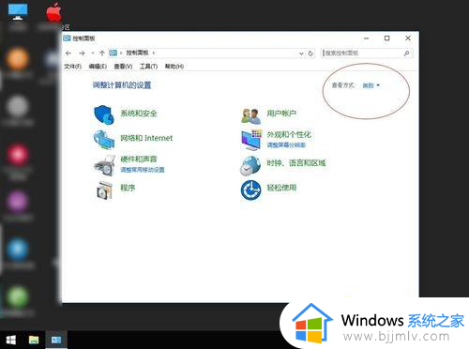Expand the chevron after 控制面板 breadcrumb

154,53
